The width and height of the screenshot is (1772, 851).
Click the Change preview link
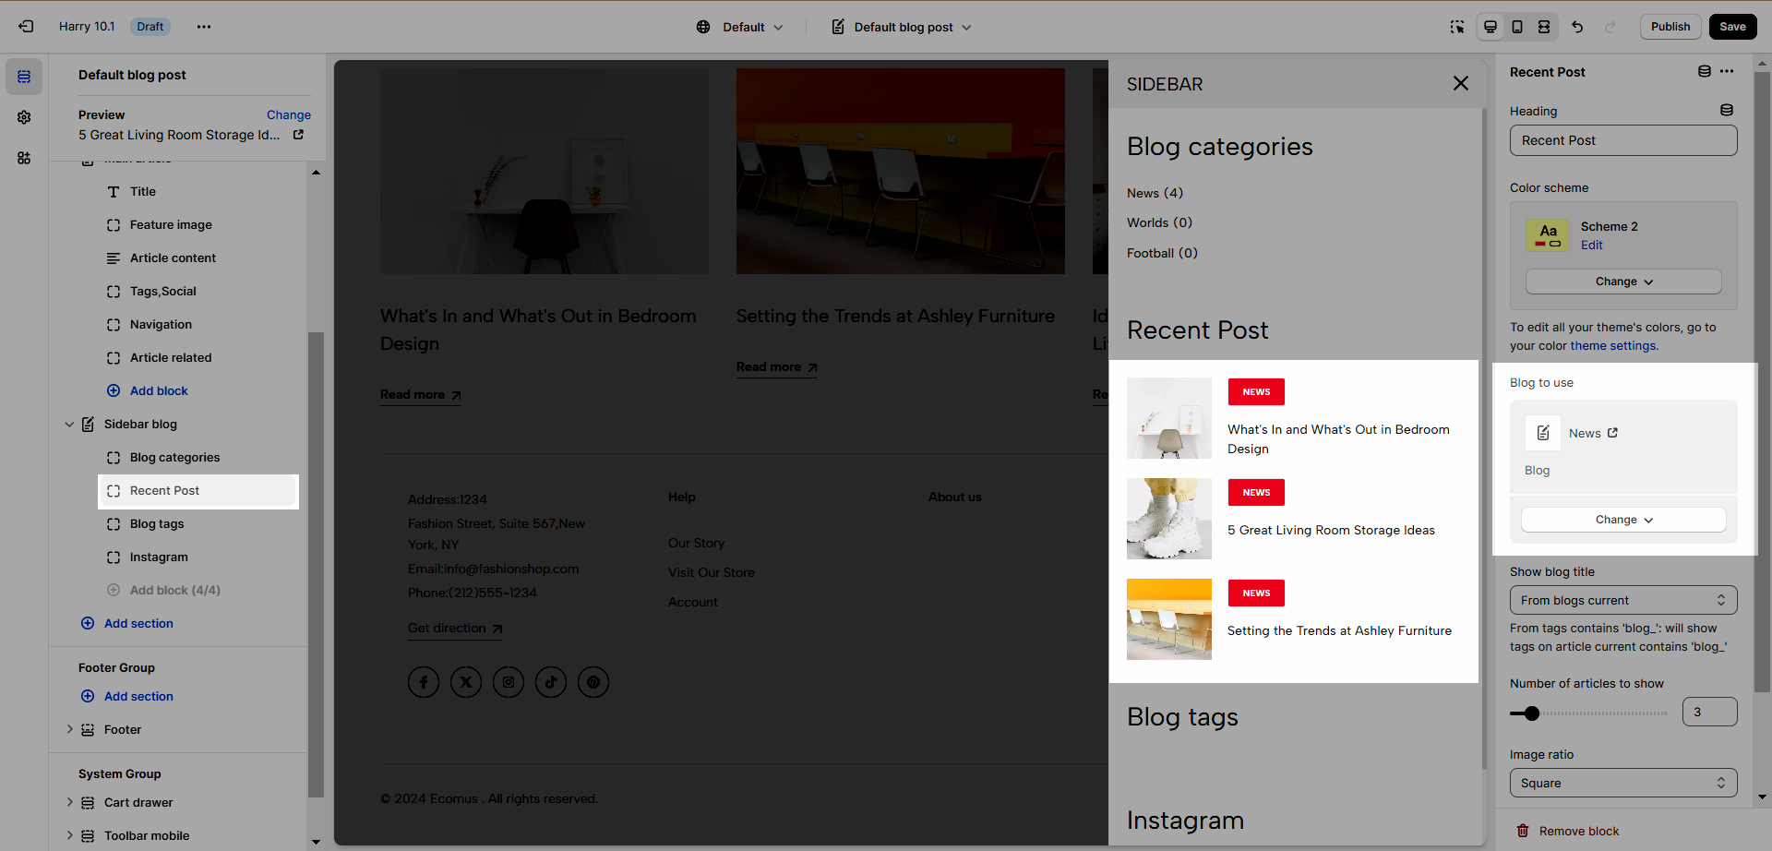289,115
